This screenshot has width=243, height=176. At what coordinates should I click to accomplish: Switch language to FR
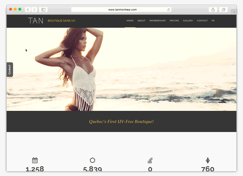[x=213, y=21]
